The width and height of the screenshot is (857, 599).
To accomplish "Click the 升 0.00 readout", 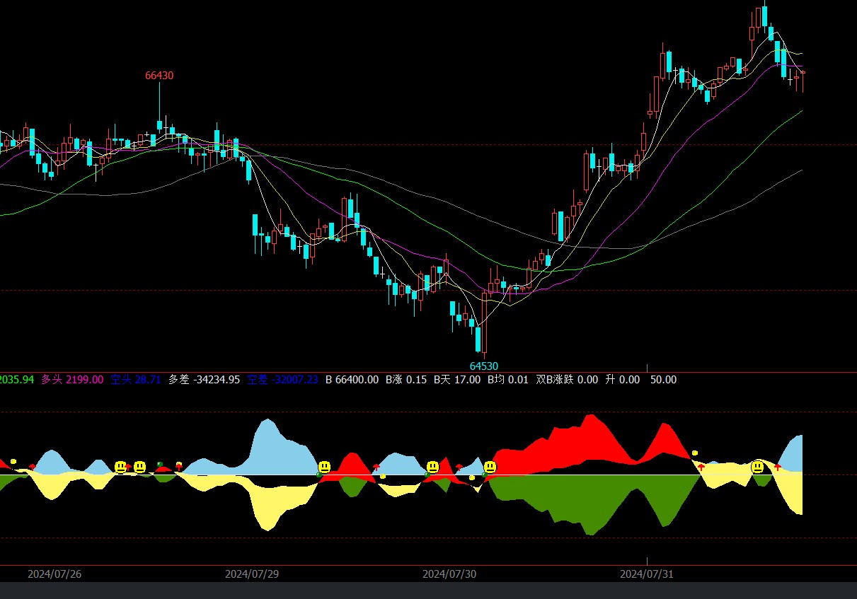I will (622, 380).
